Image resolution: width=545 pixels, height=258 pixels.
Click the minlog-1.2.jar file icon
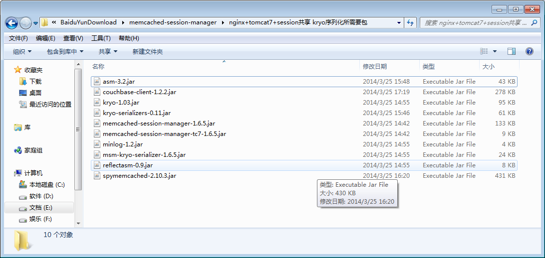(x=97, y=144)
